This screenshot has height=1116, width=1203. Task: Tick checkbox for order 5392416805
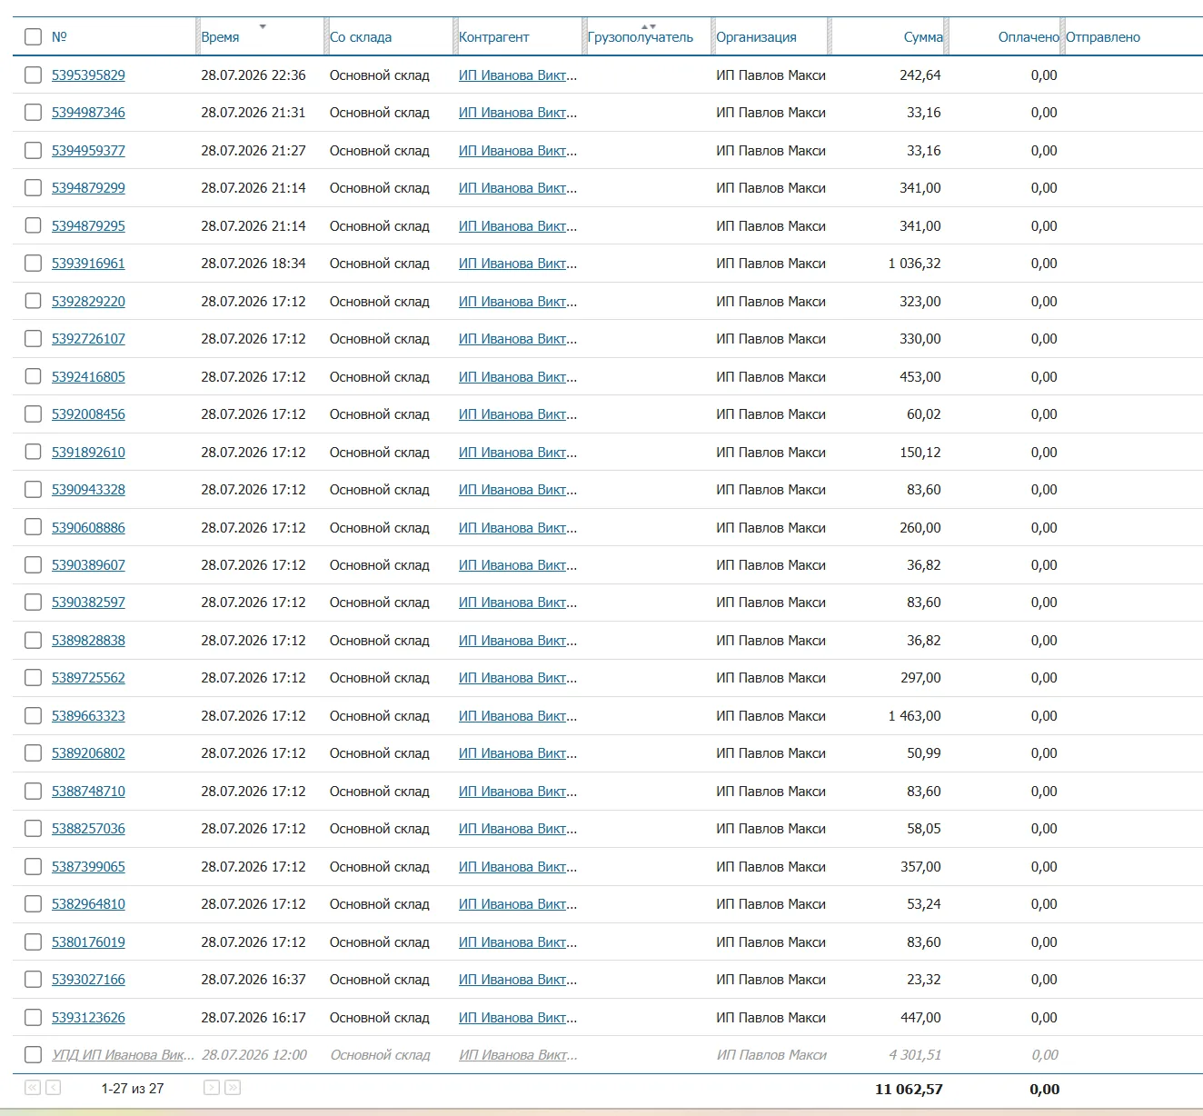tap(33, 377)
